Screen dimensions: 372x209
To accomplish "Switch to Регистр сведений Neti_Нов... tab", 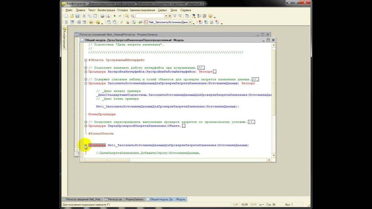I will tap(83, 199).
